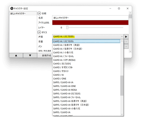The height and width of the screenshot is (117, 141).
Task: Click dropdown list scrollbar down arrow
Action: tap(122, 114)
